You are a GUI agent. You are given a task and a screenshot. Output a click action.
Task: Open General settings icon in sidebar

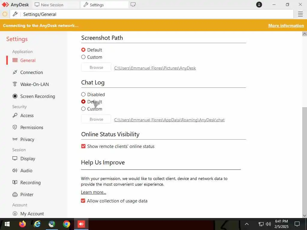(15, 60)
